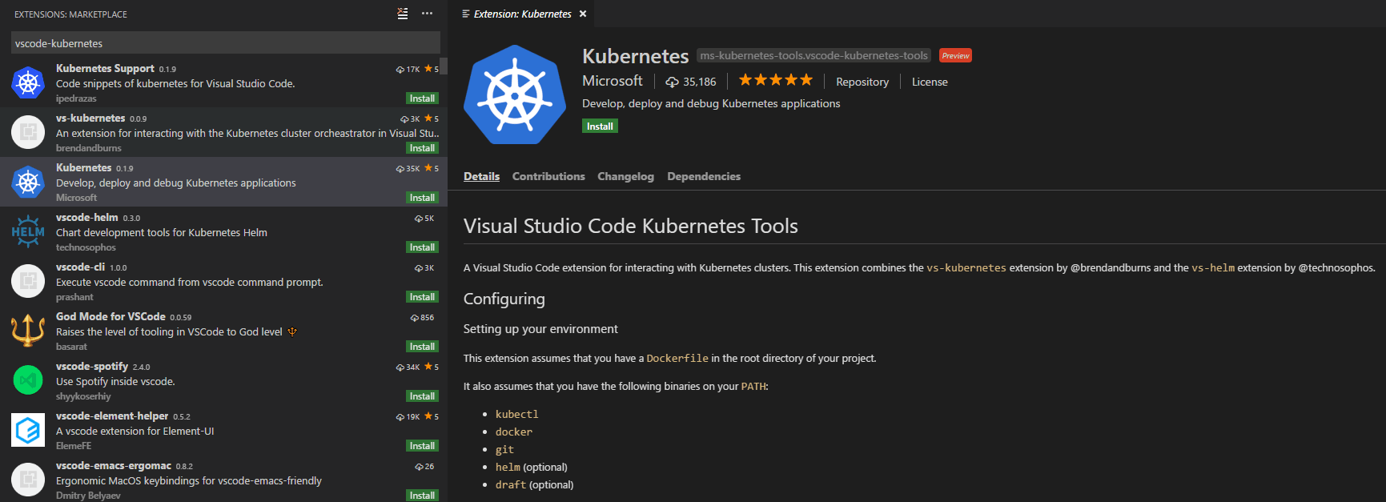Image resolution: width=1386 pixels, height=502 pixels.
Task: Click the clear extensions search results icon
Action: (403, 14)
